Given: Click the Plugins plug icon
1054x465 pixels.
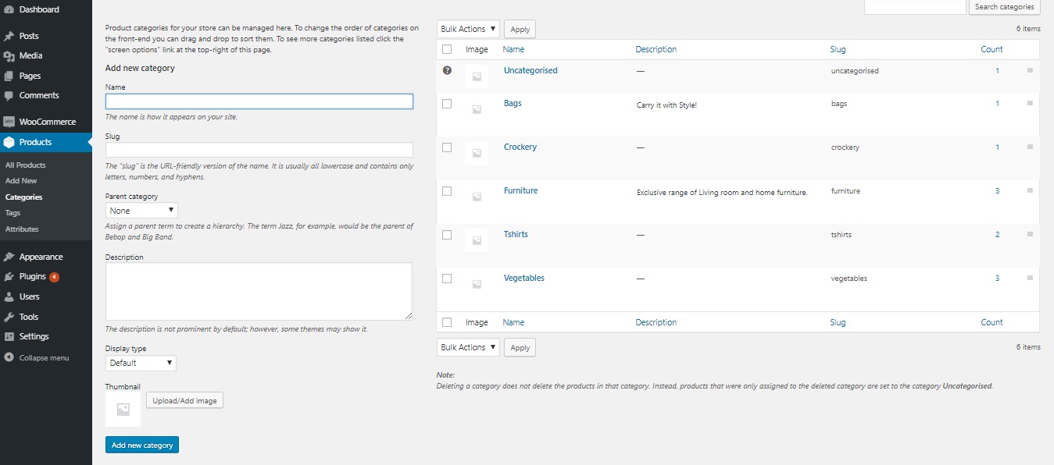Looking at the screenshot, I should 9,277.
